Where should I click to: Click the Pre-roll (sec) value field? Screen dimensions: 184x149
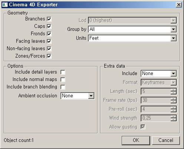coord(156,109)
